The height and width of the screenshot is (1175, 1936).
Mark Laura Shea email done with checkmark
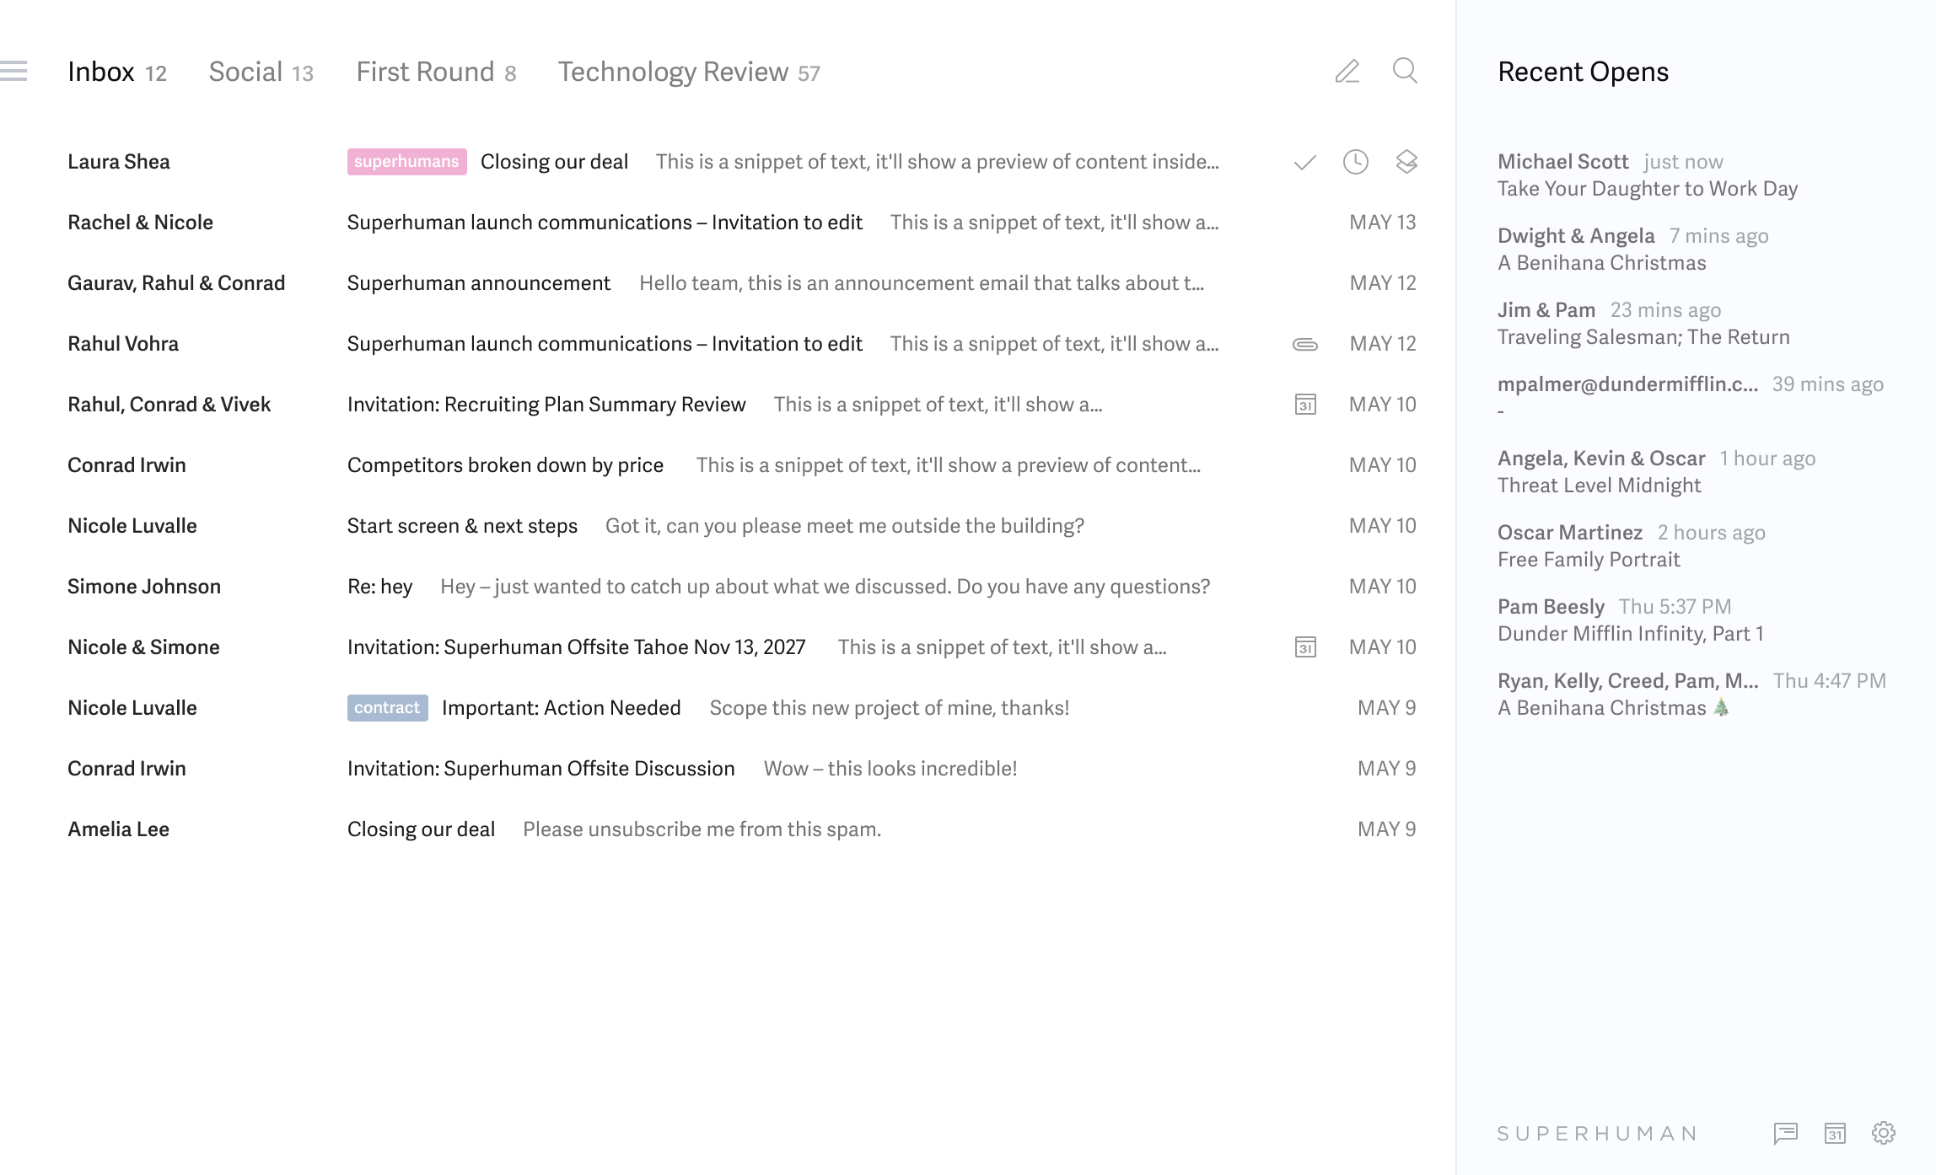pos(1305,162)
